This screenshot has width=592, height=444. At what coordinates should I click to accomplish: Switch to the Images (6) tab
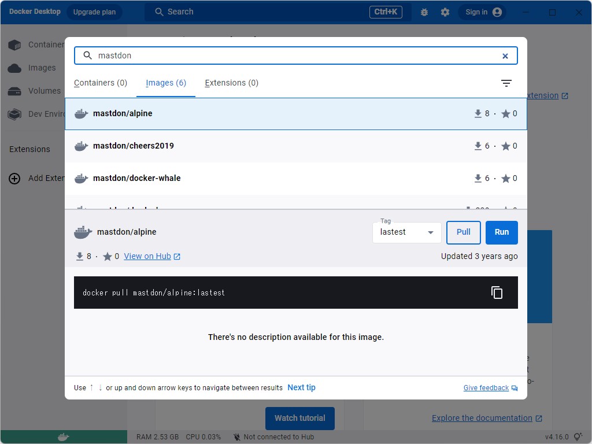coord(166,83)
